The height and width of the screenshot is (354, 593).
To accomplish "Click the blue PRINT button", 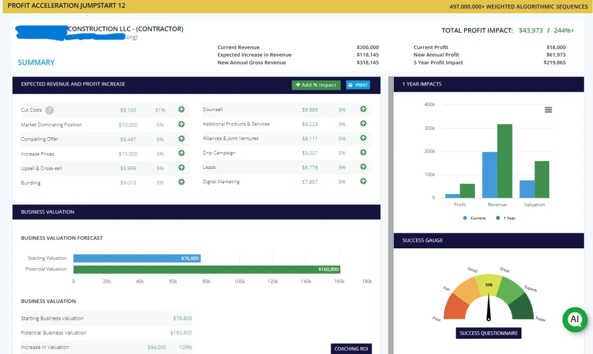I will (x=358, y=85).
